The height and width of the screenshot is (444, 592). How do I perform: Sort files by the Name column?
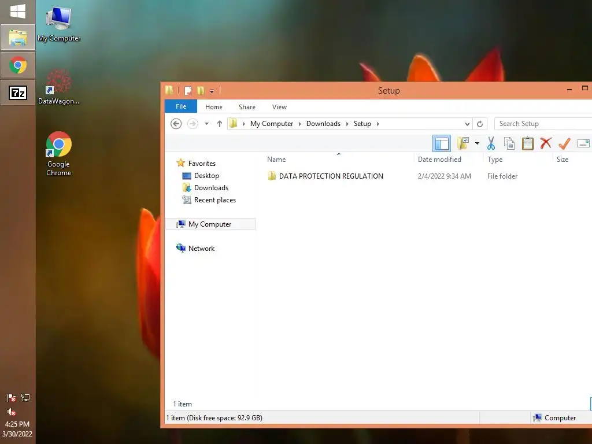pos(276,160)
